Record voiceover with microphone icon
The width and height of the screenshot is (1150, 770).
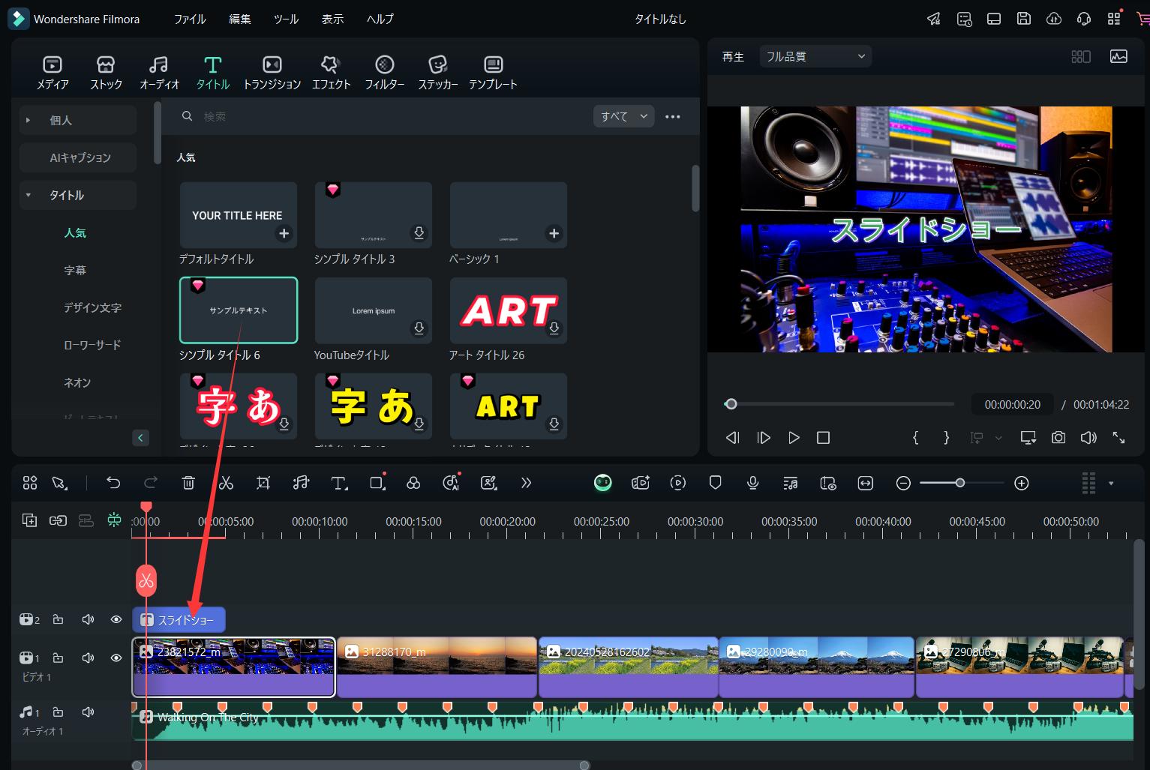click(x=752, y=483)
